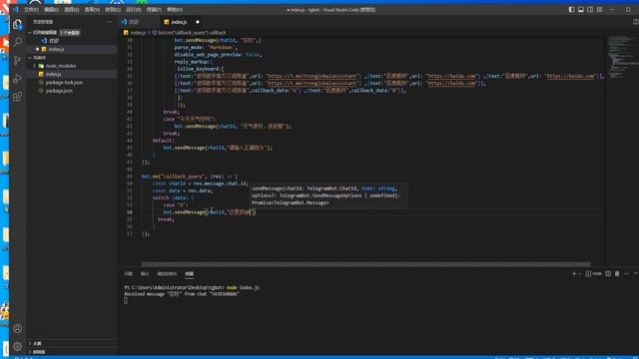Screen dimensions: 639x359
Task: Open the Terminal menu
Action: pyautogui.click(x=154, y=9)
